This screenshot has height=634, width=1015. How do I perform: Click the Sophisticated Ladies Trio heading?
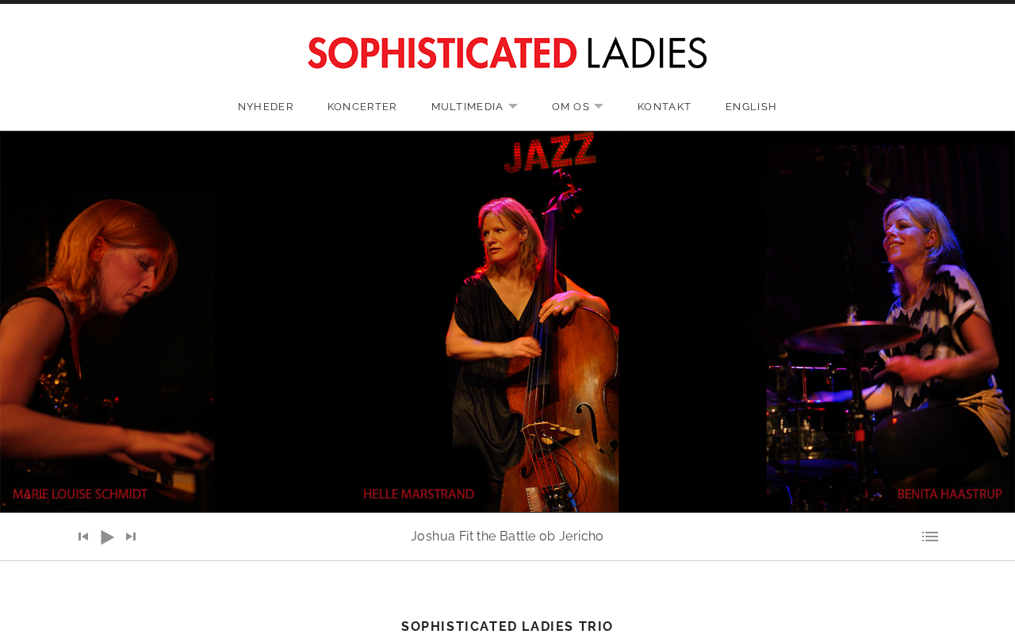[x=507, y=626]
